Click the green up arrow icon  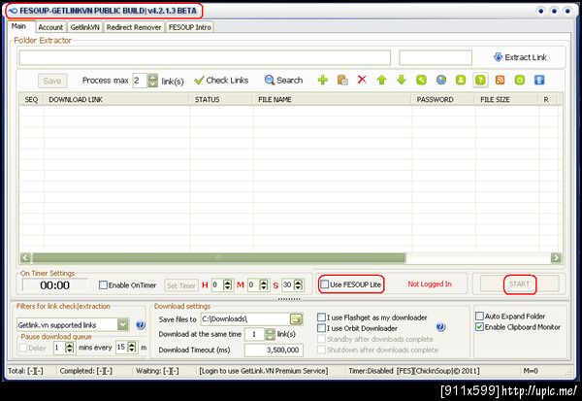pos(381,80)
